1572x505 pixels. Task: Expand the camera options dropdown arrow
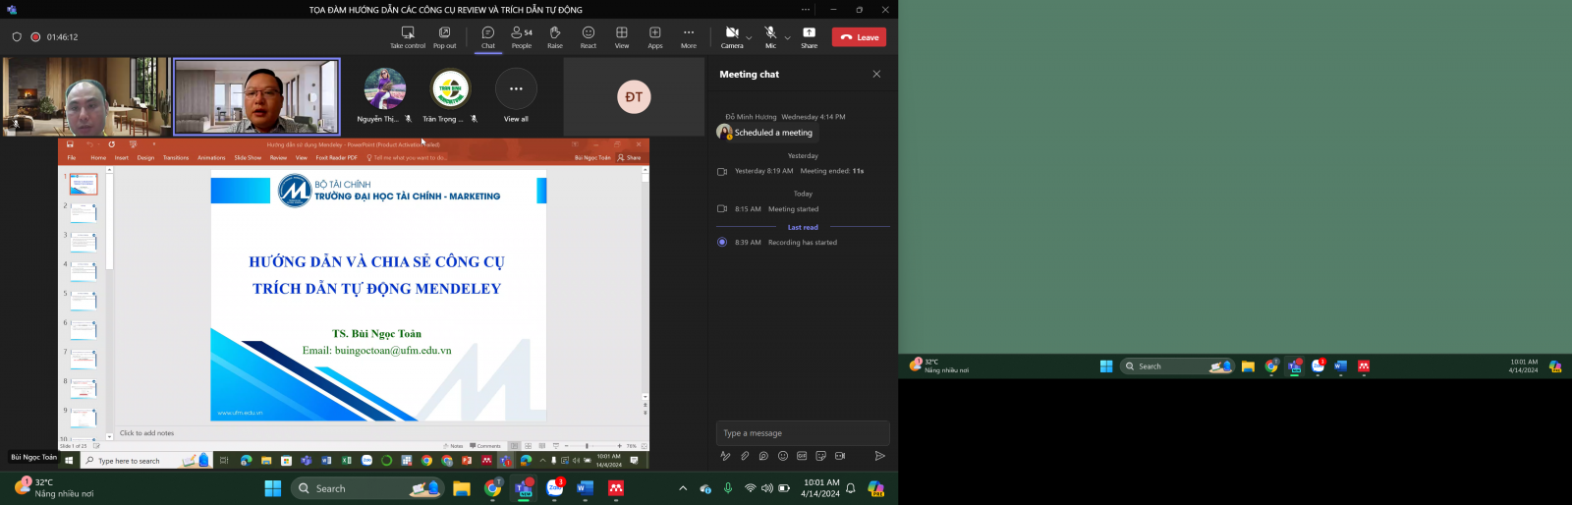[x=749, y=38]
